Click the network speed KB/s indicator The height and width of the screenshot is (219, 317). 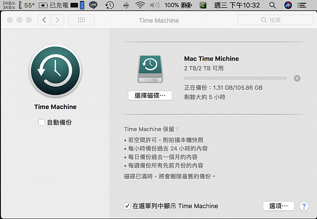[x=9, y=5]
